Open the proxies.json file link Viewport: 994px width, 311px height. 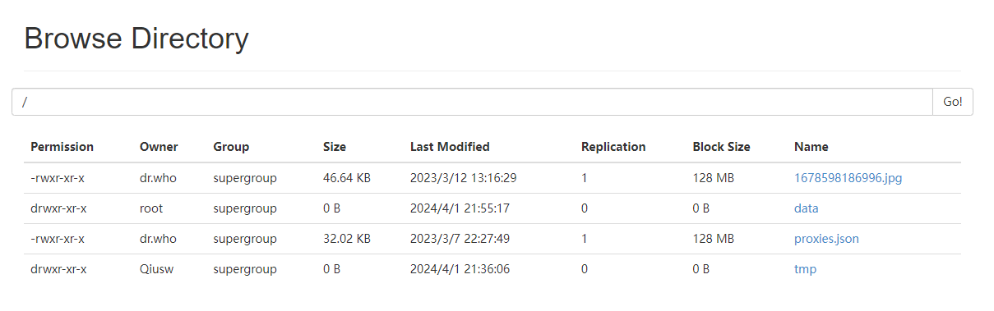point(826,239)
